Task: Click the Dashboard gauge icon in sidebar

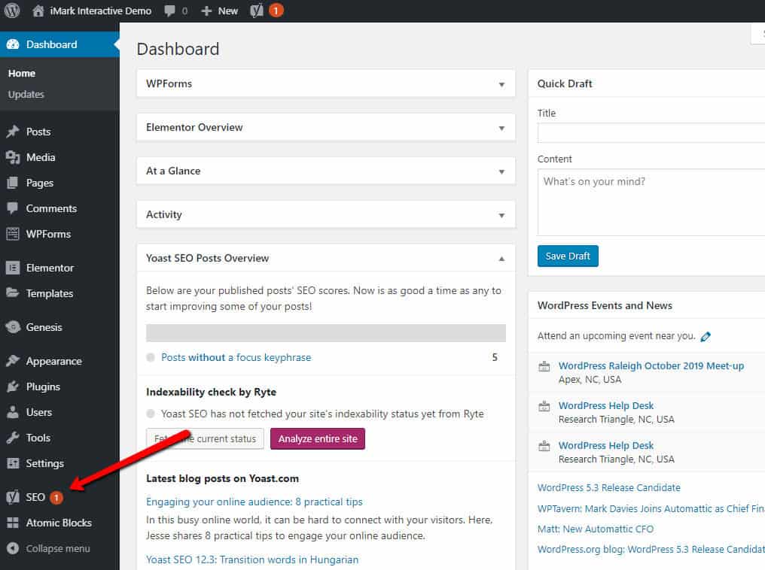Action: 13,44
